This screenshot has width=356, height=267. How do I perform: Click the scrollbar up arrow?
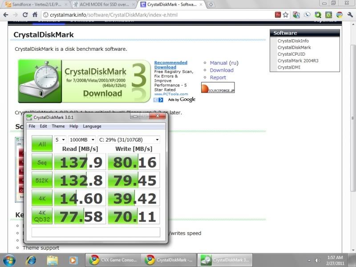[353, 24]
